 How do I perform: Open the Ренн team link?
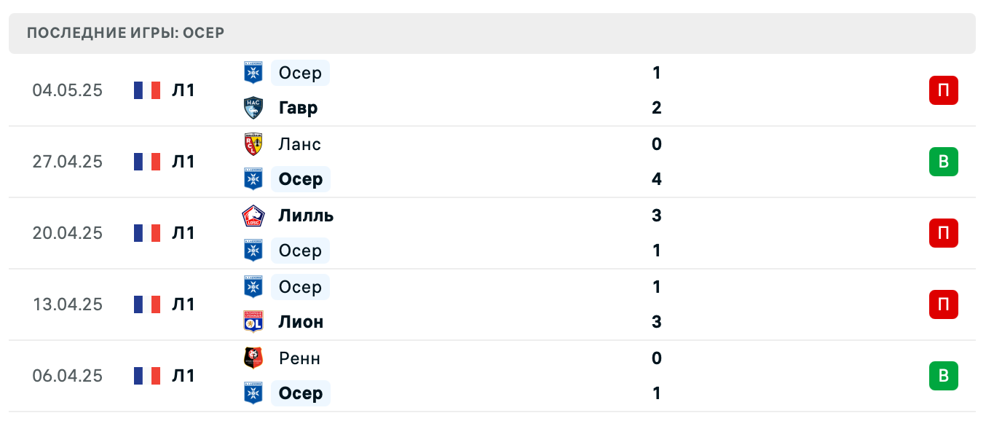point(299,358)
